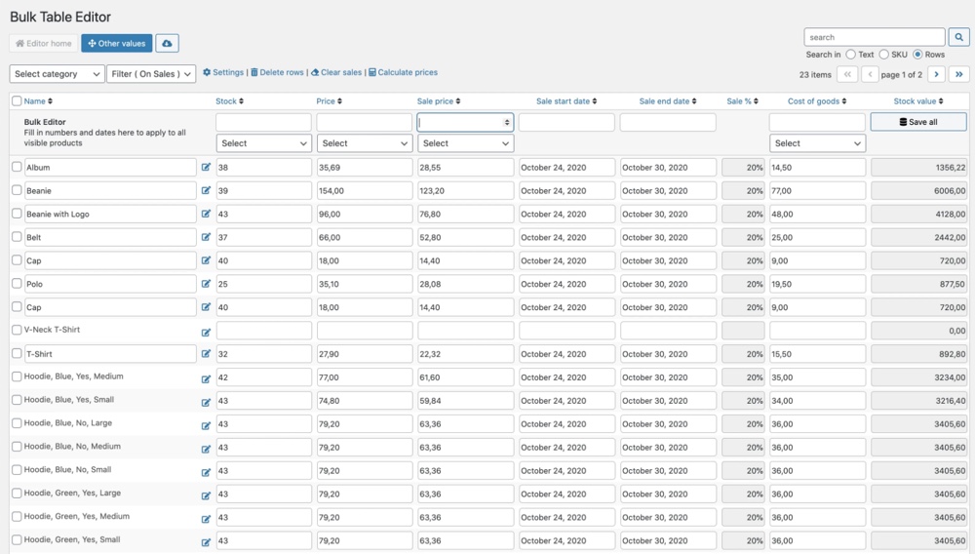Viewport: 975px width, 554px height.
Task: Open edit icon for Hoodie, Blue, Yes, Medium
Action: (206, 378)
